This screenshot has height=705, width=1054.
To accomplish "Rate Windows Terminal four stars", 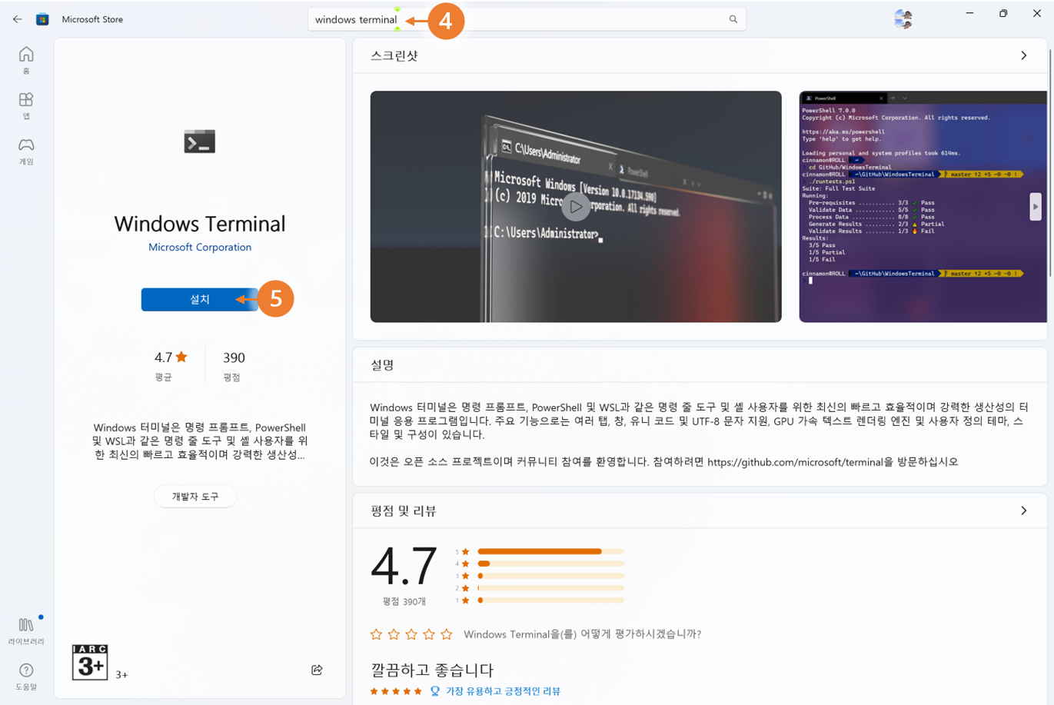I will (429, 634).
